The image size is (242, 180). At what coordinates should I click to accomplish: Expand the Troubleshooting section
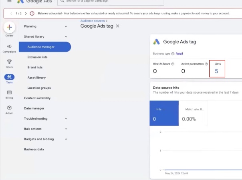pos(66,119)
